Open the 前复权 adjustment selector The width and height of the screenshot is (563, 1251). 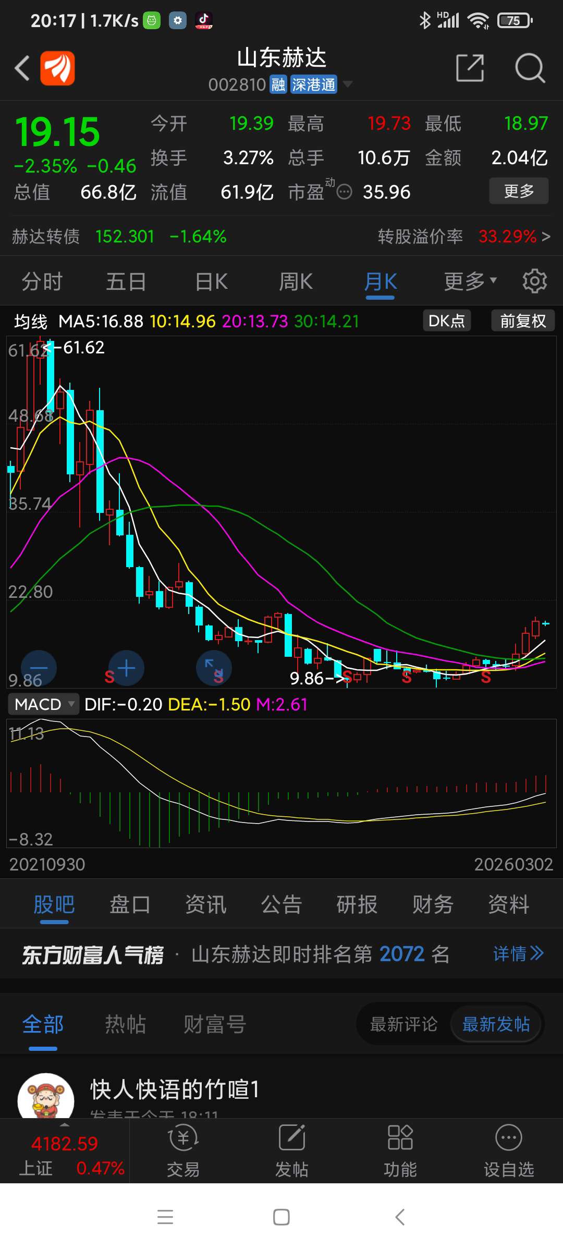point(523,321)
